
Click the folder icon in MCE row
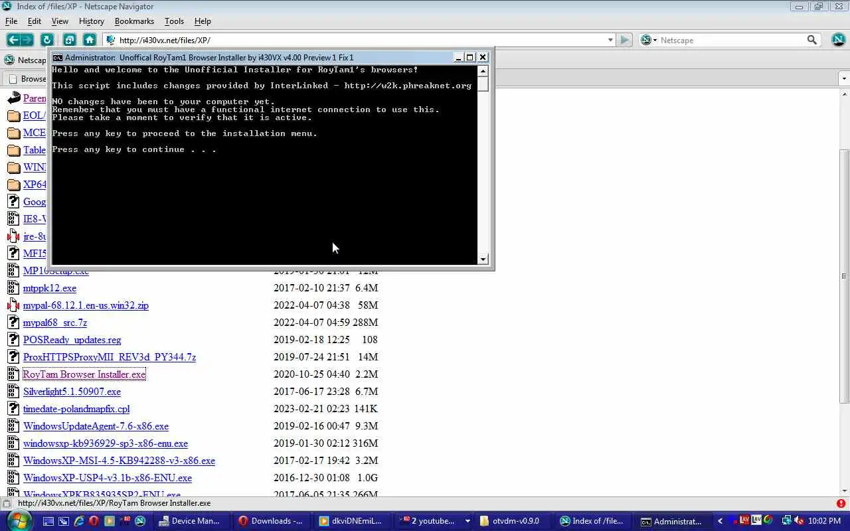(13, 133)
